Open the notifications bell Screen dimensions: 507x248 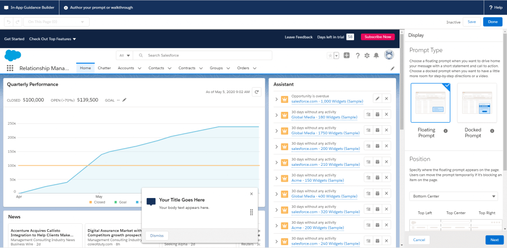[x=376, y=55]
